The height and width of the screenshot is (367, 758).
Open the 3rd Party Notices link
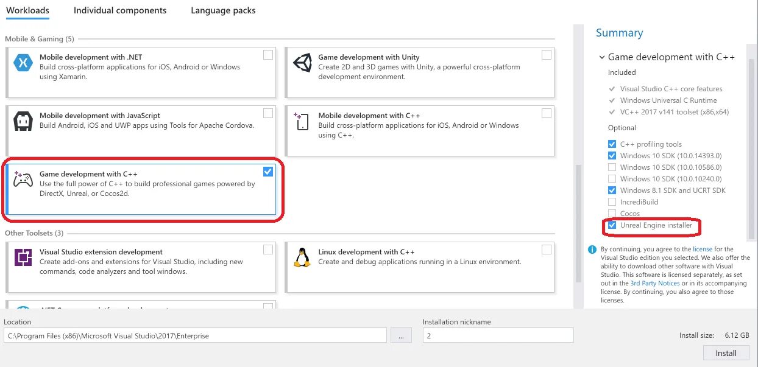tap(655, 283)
